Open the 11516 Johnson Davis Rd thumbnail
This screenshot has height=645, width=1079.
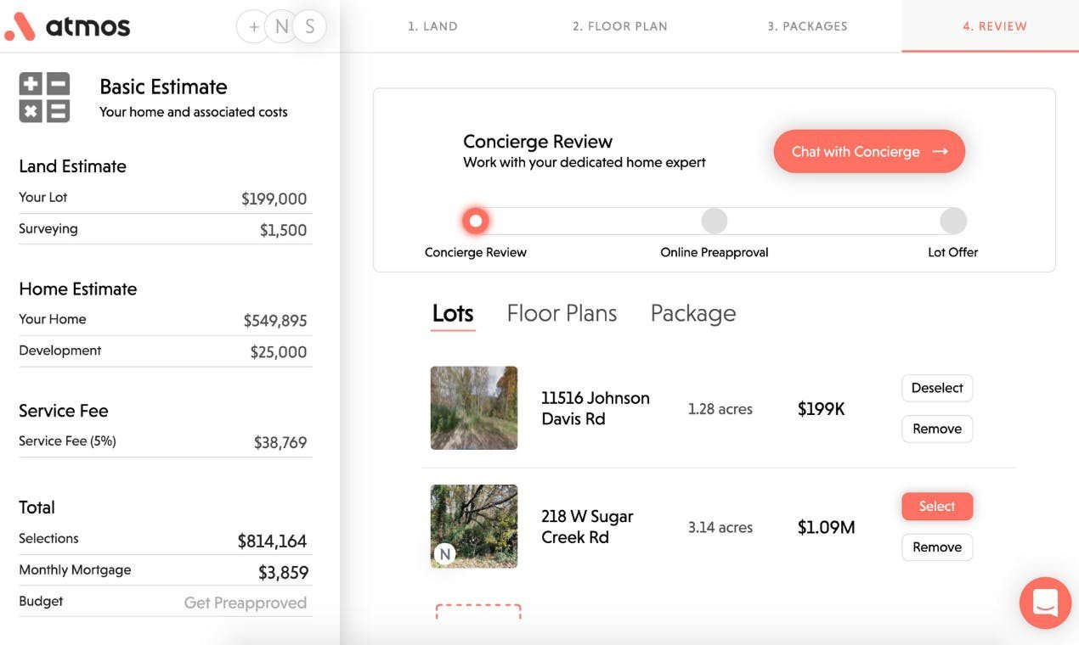pyautogui.click(x=474, y=408)
